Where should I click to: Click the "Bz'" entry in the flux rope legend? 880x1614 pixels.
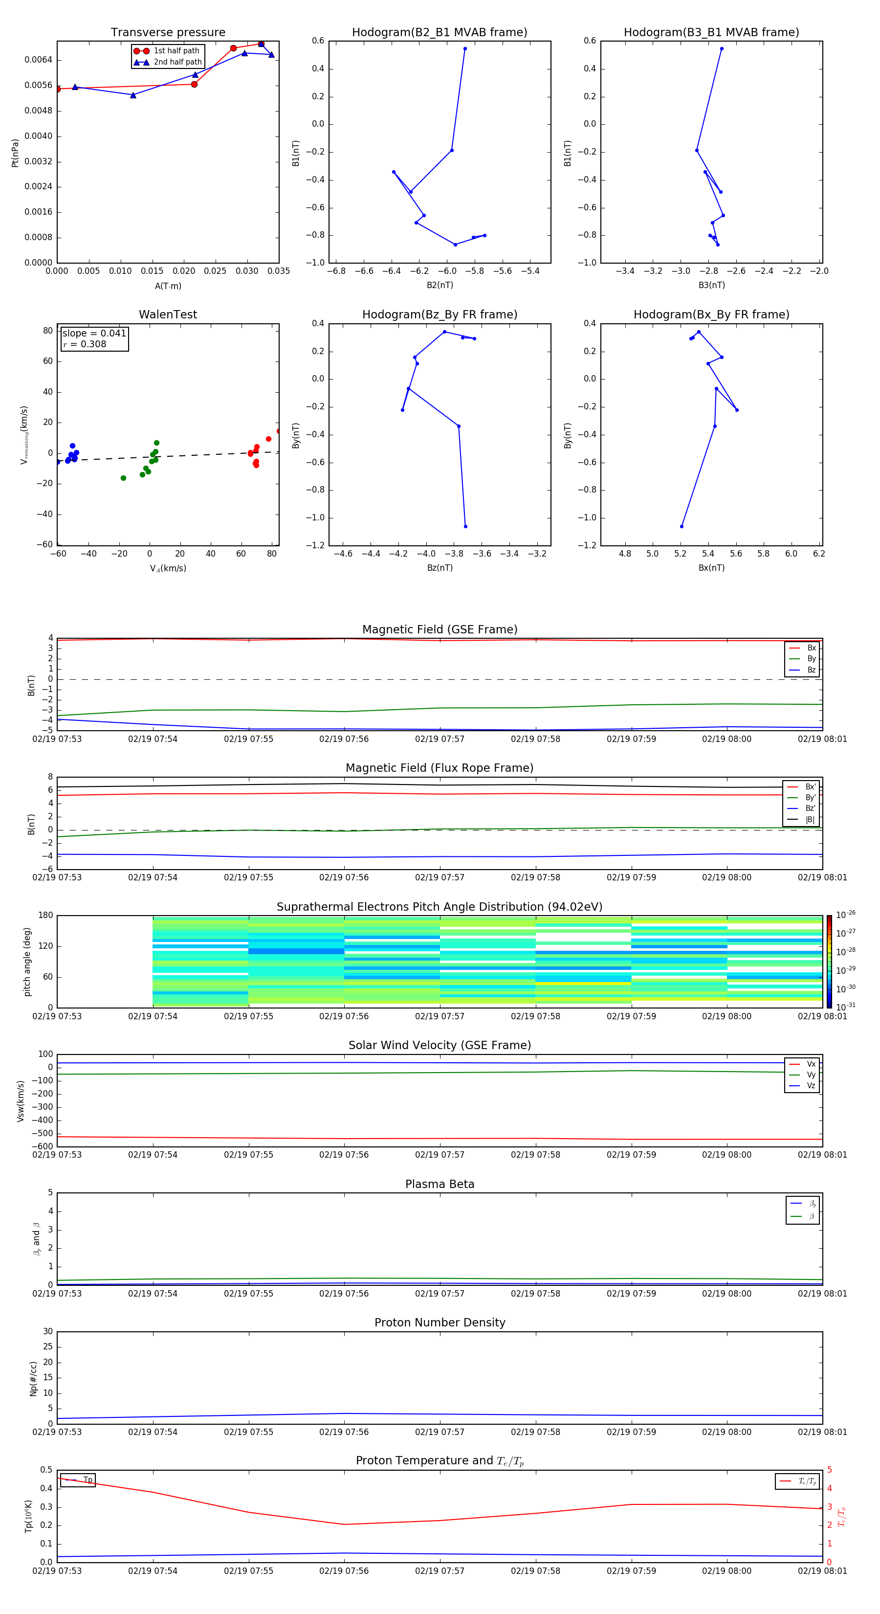tap(802, 808)
